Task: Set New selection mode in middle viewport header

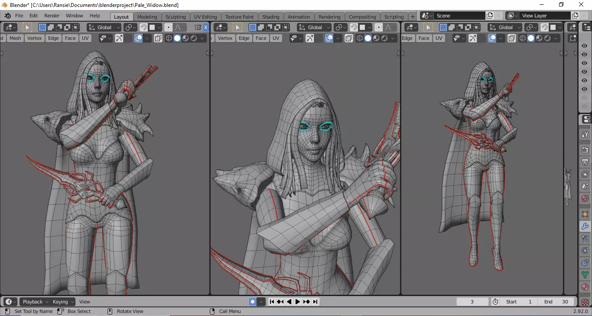Action: point(253,27)
